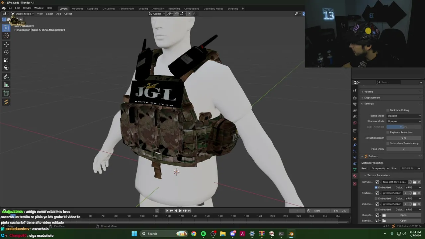
Task: Collapse the Texture Parameters section
Action: [x=379, y=175]
